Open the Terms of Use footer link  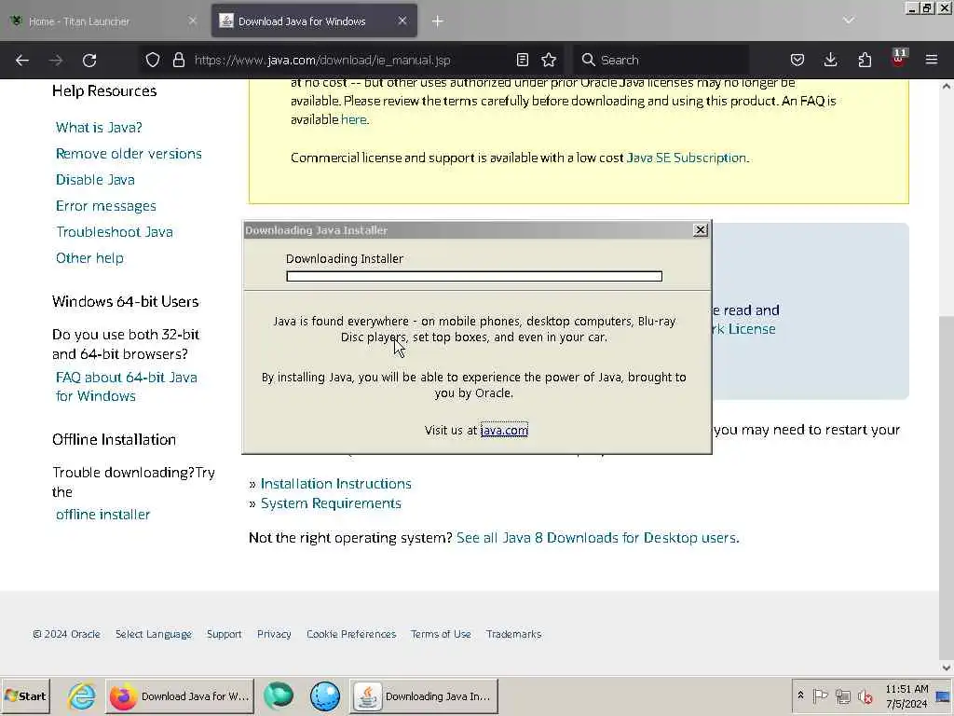[x=441, y=634]
